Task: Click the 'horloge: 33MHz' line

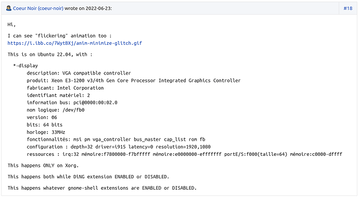Action: (x=46, y=132)
